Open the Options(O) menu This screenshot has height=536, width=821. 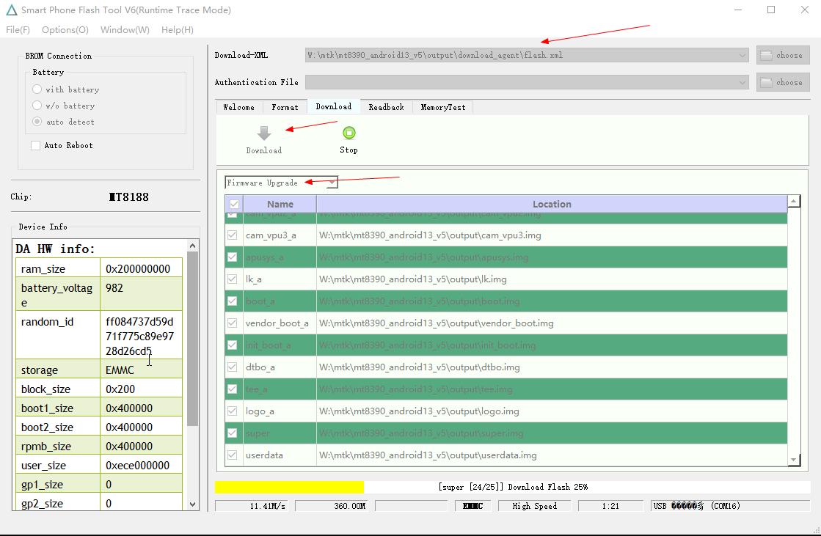point(65,30)
